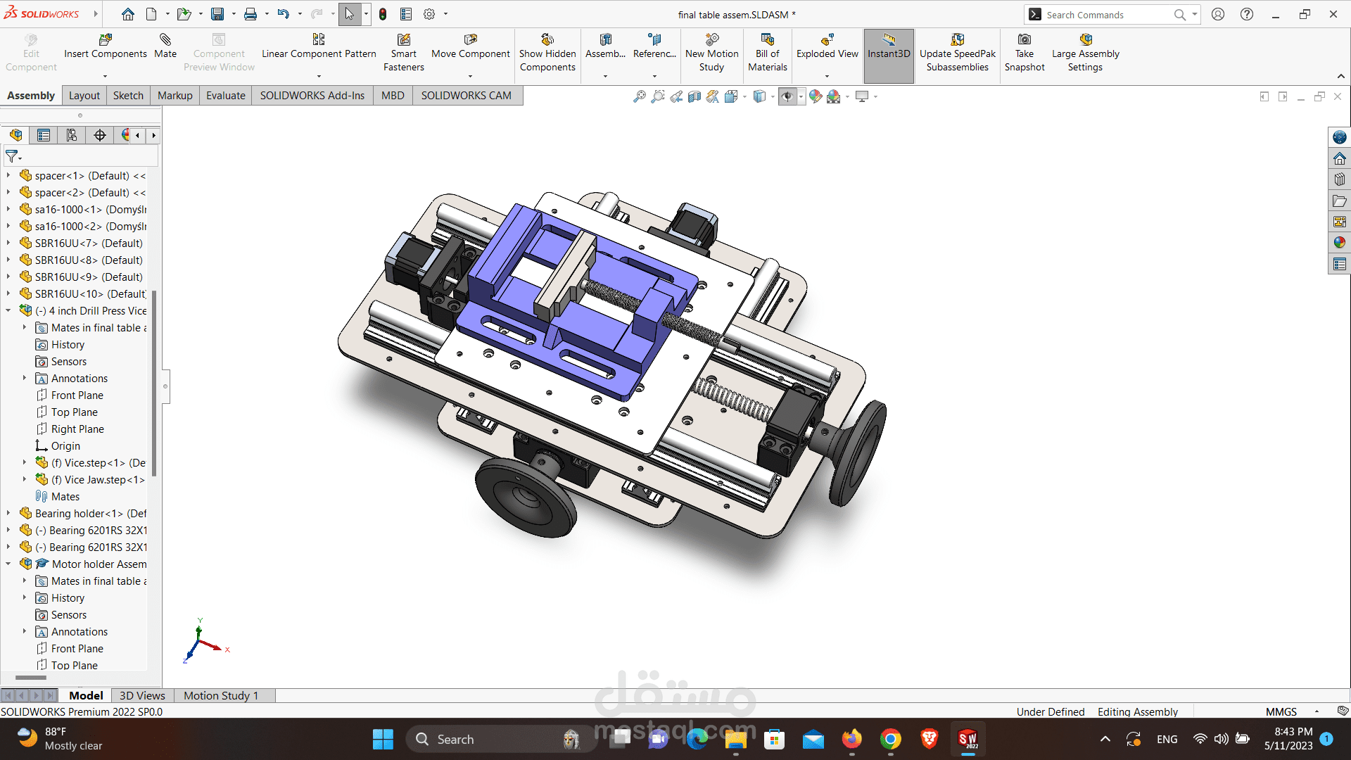Click the Smart Fasteners tool

click(403, 53)
